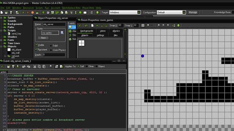Select the Other radio button

click(87, 66)
